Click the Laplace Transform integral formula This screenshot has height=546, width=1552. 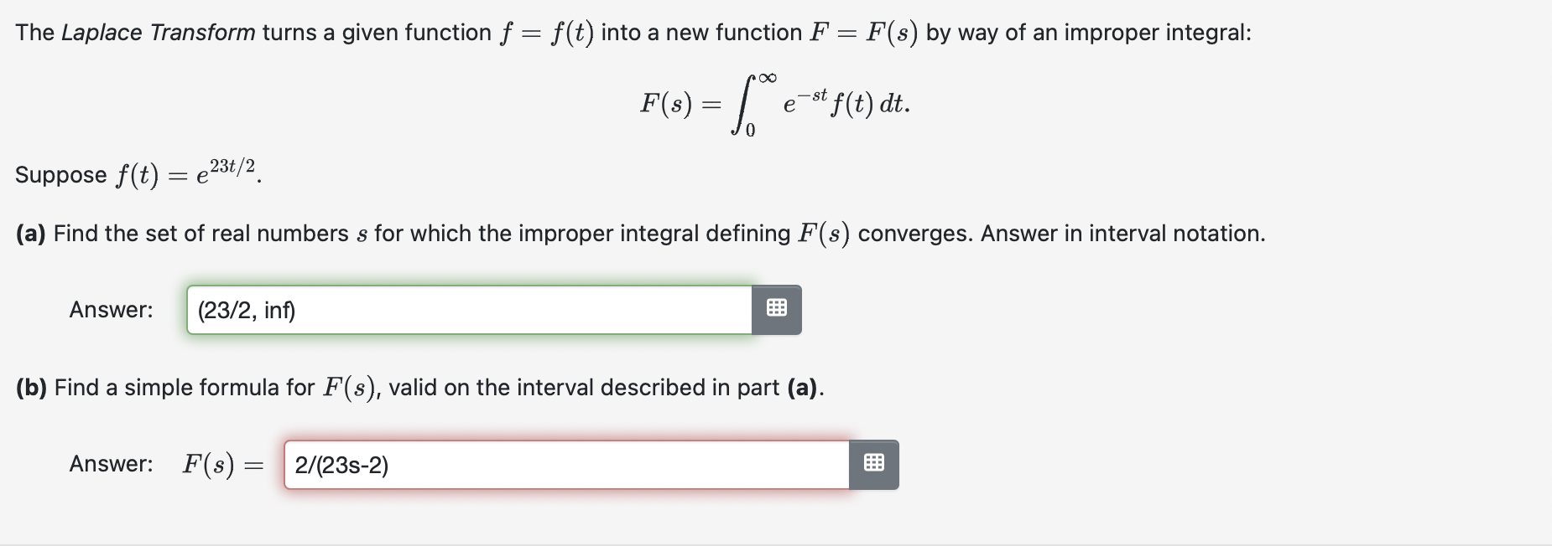coord(773,102)
